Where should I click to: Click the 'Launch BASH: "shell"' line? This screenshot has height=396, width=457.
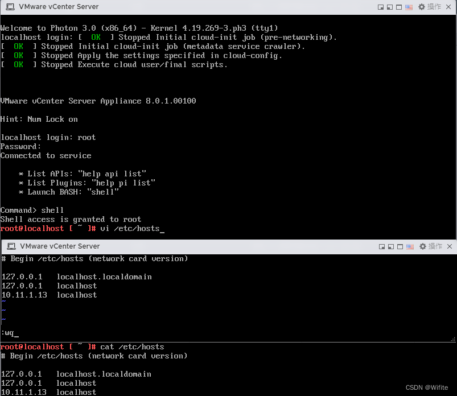[69, 192]
